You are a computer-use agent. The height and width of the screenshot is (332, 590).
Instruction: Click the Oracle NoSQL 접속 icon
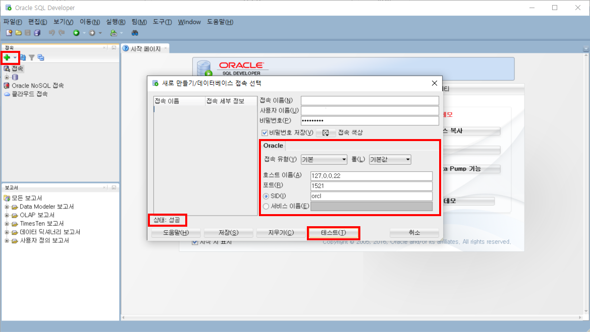(7, 86)
